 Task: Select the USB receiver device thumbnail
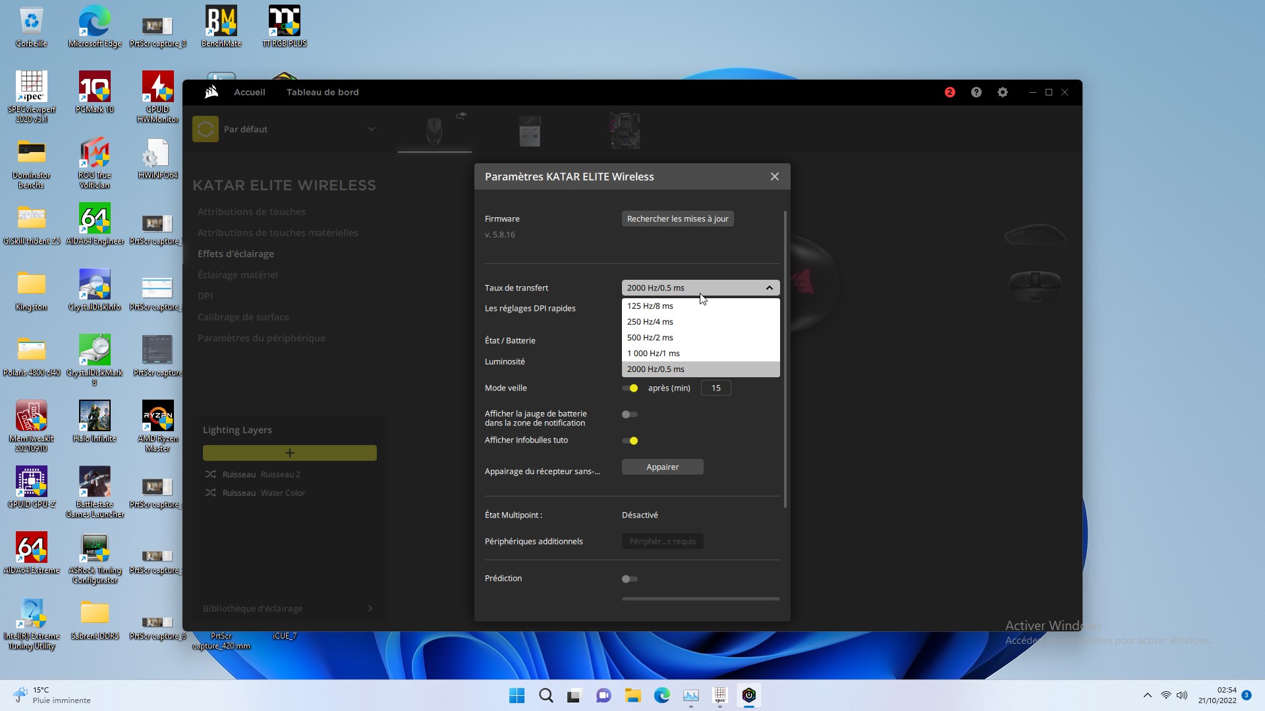point(530,130)
